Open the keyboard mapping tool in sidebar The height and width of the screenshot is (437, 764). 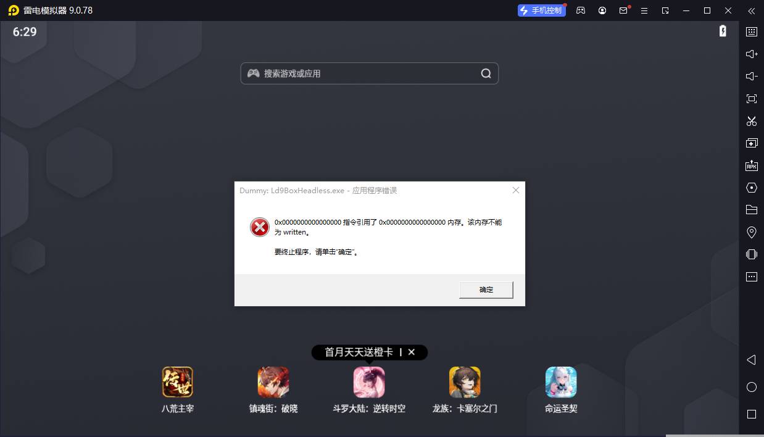tap(752, 32)
